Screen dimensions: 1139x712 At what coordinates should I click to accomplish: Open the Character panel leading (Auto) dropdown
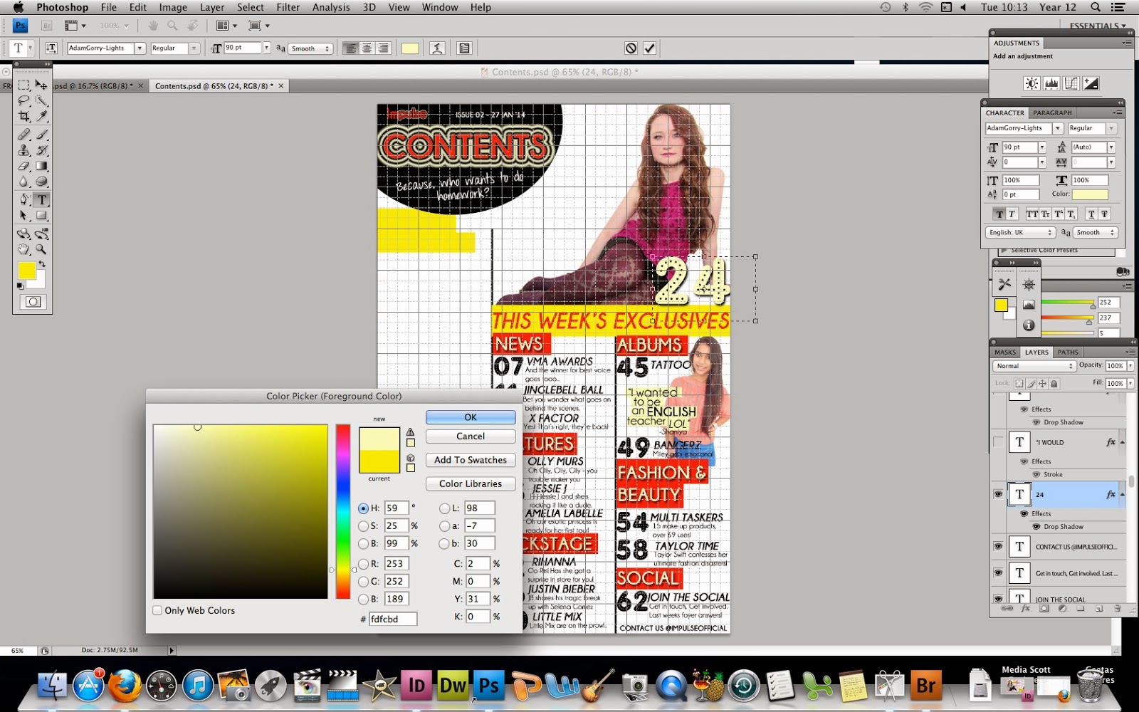(1111, 147)
